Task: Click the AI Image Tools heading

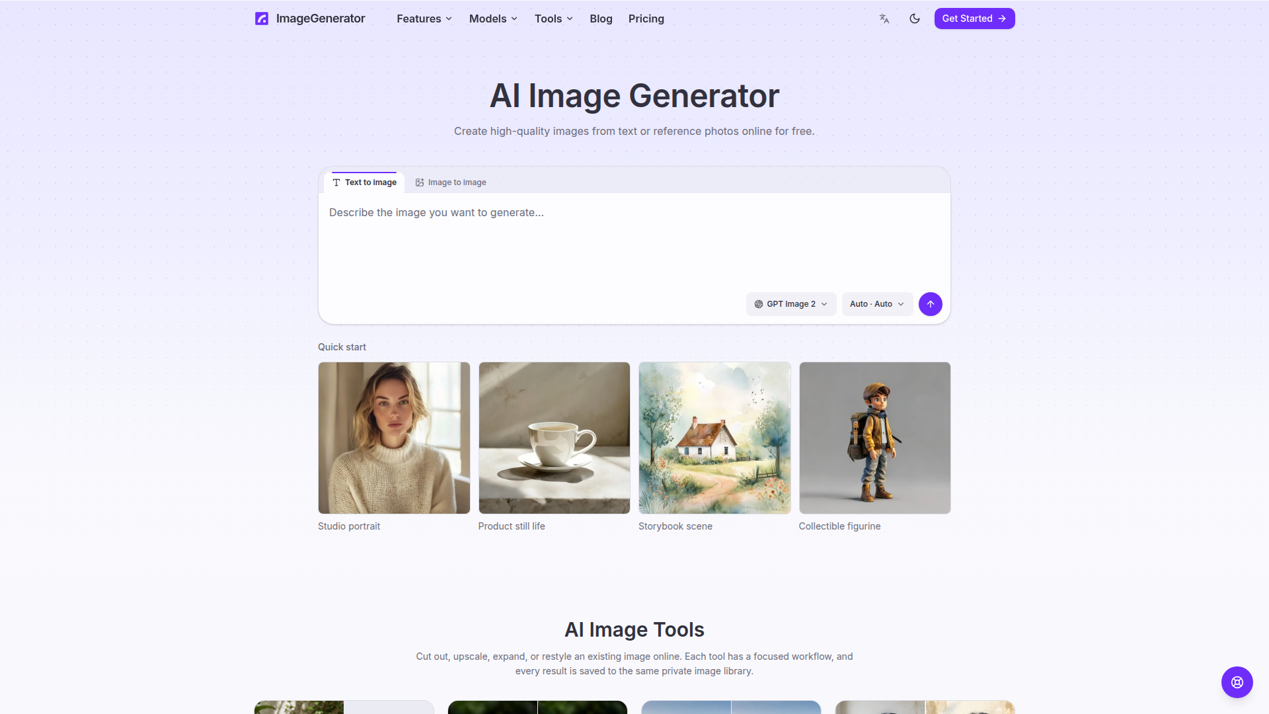Action: [x=634, y=629]
